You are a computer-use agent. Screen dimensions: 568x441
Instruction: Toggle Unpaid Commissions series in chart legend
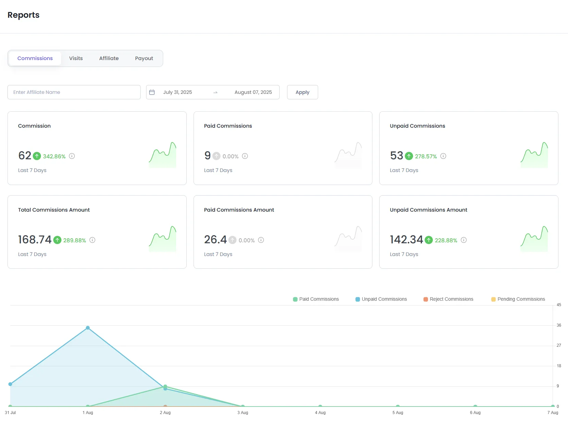(x=381, y=299)
